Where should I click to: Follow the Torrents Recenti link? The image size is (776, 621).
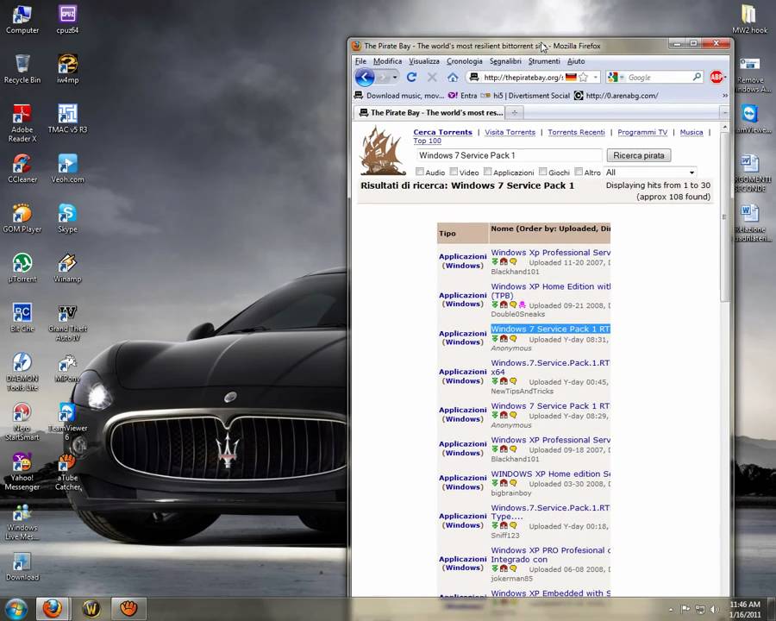pyautogui.click(x=576, y=132)
